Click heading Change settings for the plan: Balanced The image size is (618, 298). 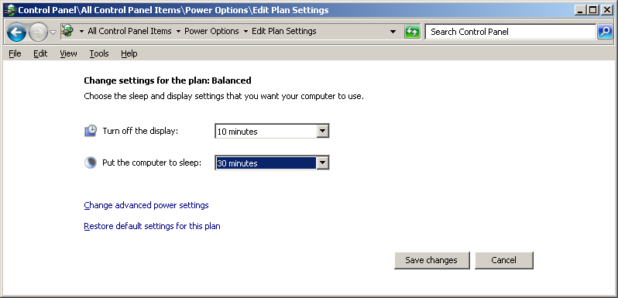tap(167, 80)
